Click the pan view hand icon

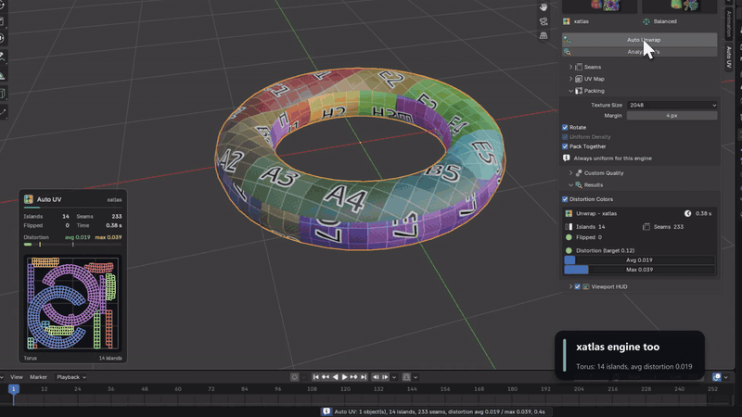click(x=544, y=6)
